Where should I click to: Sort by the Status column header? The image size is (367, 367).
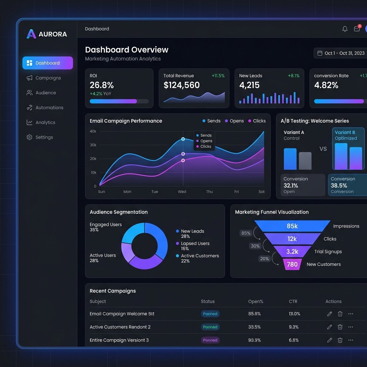pyautogui.click(x=208, y=301)
